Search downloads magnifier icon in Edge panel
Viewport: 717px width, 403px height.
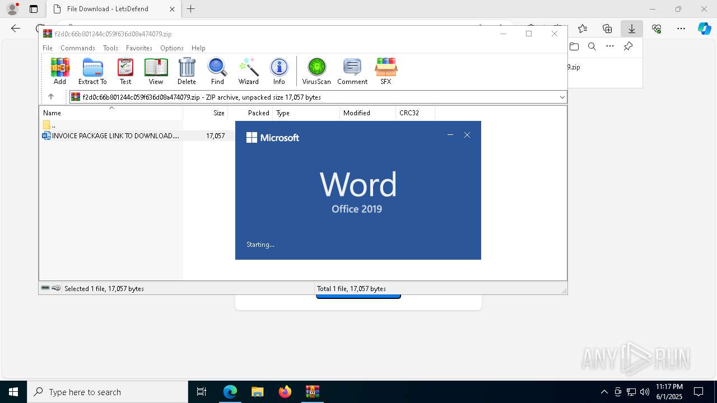click(592, 46)
